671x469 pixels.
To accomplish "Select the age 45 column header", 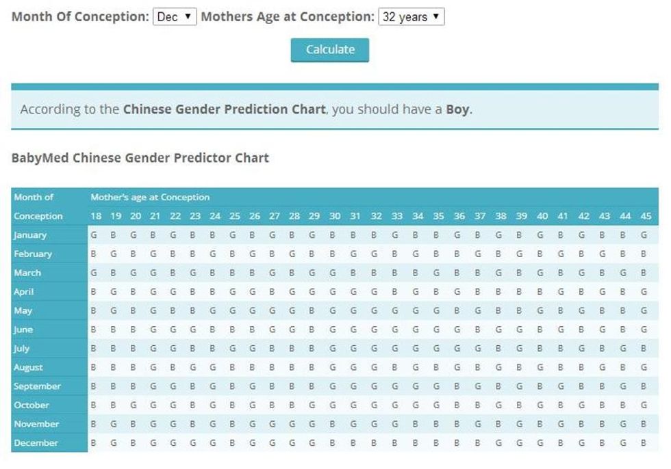I will pos(646,216).
